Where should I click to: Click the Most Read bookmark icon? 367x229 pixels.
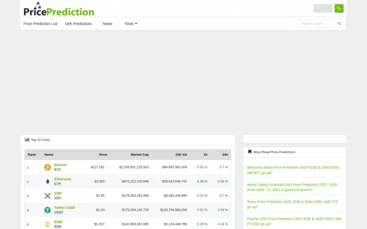coord(250,151)
